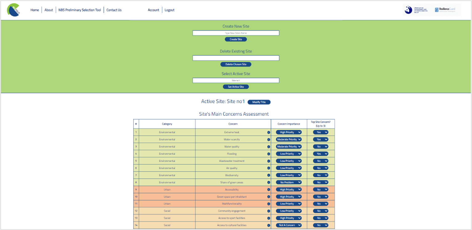This screenshot has height=230, width=472.
Task: Open Share of green areas importance dropdown
Action: coord(289,182)
